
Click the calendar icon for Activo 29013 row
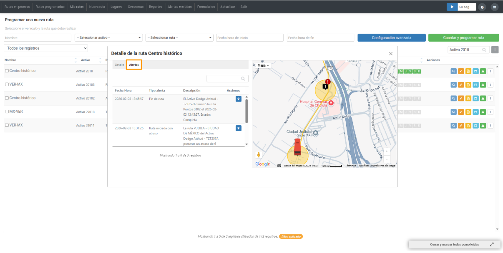pyautogui.click(x=475, y=112)
